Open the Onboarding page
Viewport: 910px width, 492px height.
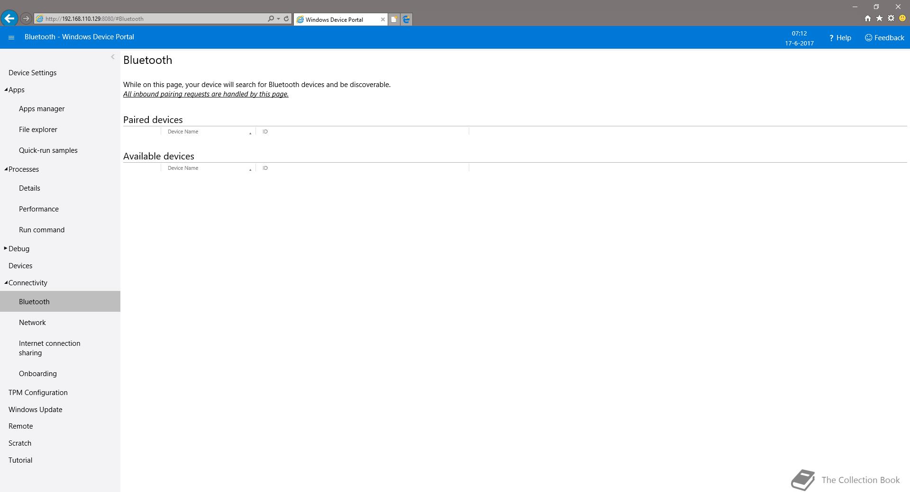(38, 374)
